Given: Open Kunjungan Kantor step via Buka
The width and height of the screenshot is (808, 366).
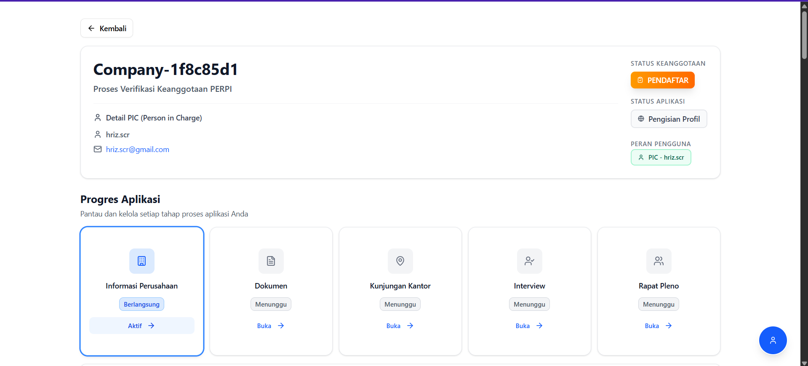Looking at the screenshot, I should coord(400,326).
